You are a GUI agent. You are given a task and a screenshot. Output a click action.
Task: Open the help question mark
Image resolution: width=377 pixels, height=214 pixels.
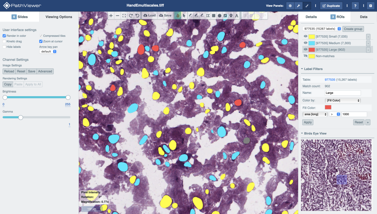355,6
